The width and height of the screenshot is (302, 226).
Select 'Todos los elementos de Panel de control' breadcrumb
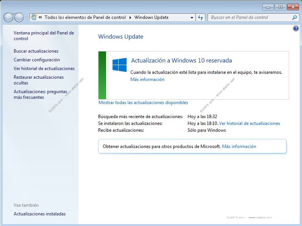click(x=85, y=17)
